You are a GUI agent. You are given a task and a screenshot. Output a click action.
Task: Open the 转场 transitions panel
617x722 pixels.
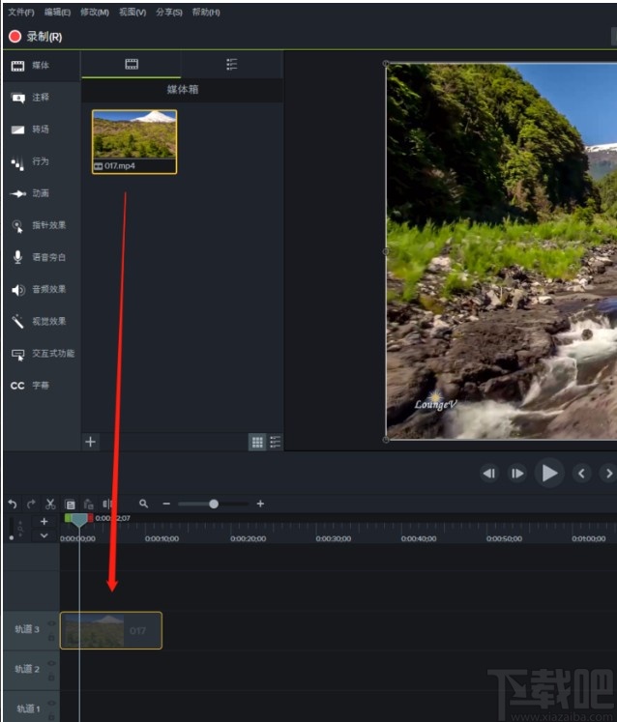pyautogui.click(x=42, y=130)
